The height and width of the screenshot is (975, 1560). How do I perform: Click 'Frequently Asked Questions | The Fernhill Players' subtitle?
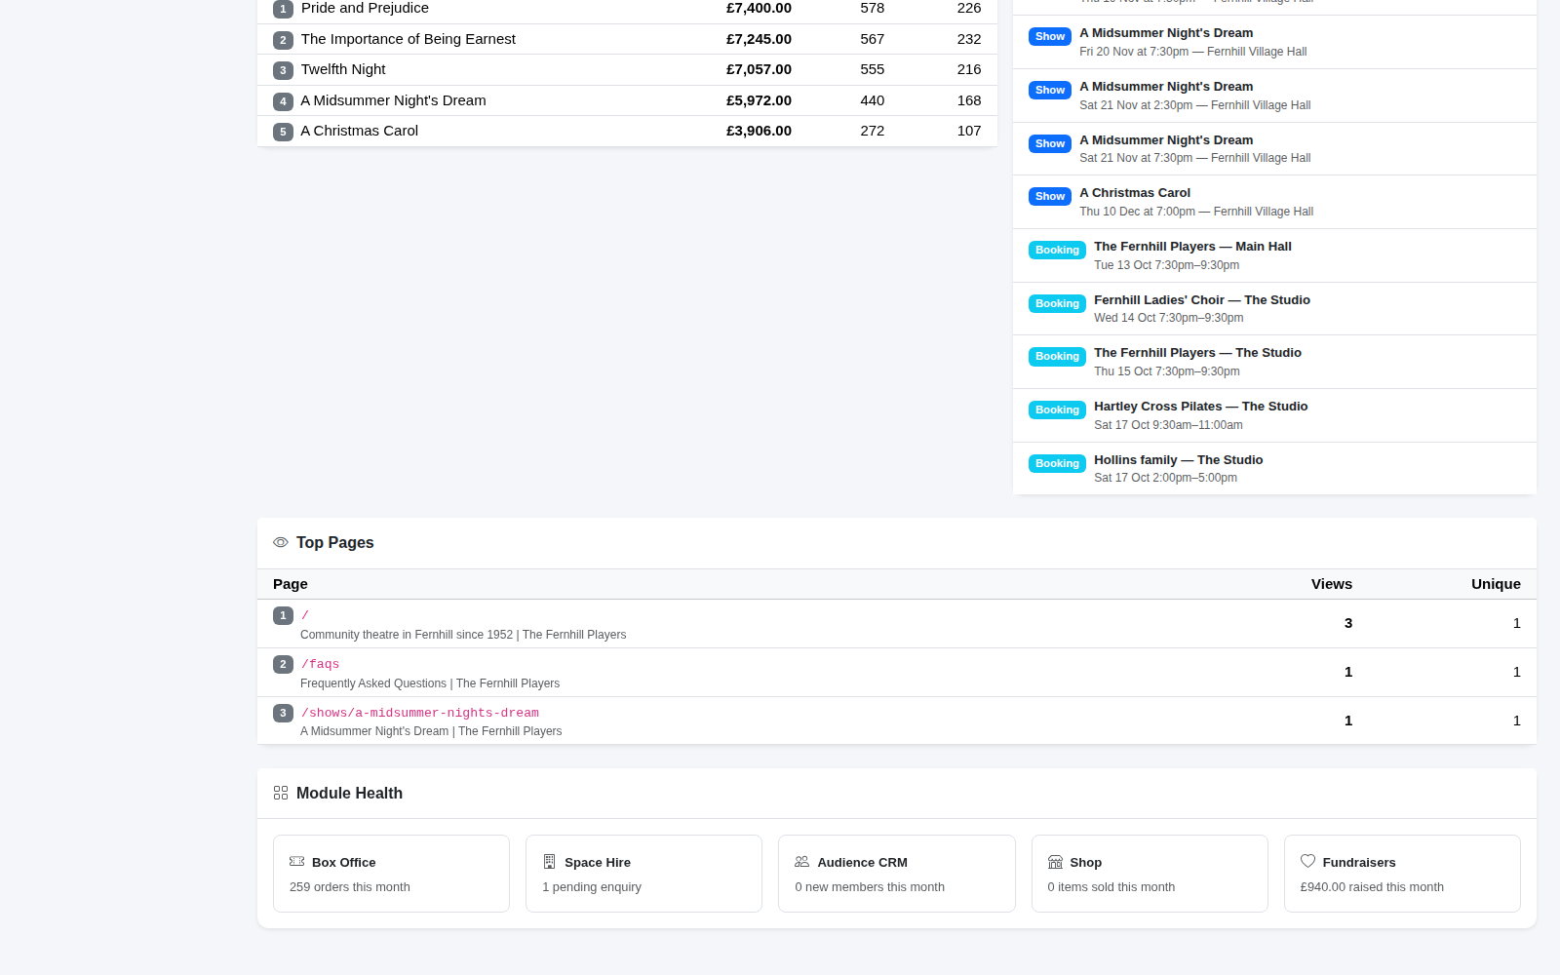coord(430,683)
